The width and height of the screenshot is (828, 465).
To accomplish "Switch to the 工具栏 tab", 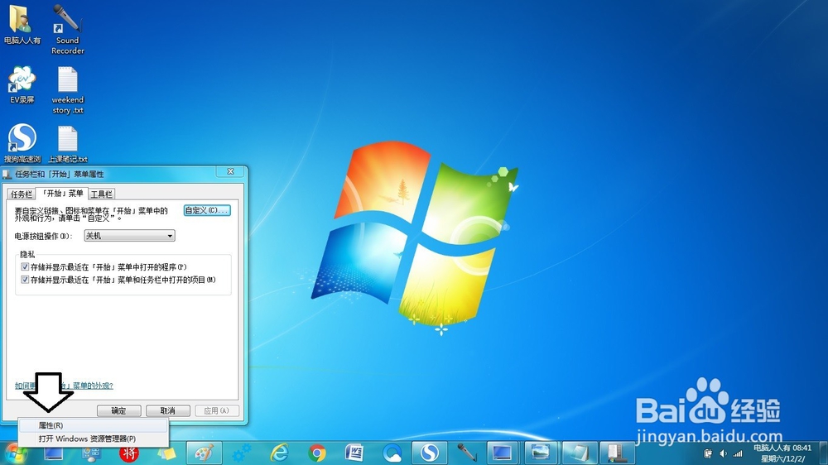I will [x=101, y=194].
